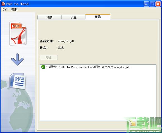Click the 停止 button
This screenshot has height=133, width=162.
tap(49, 57)
